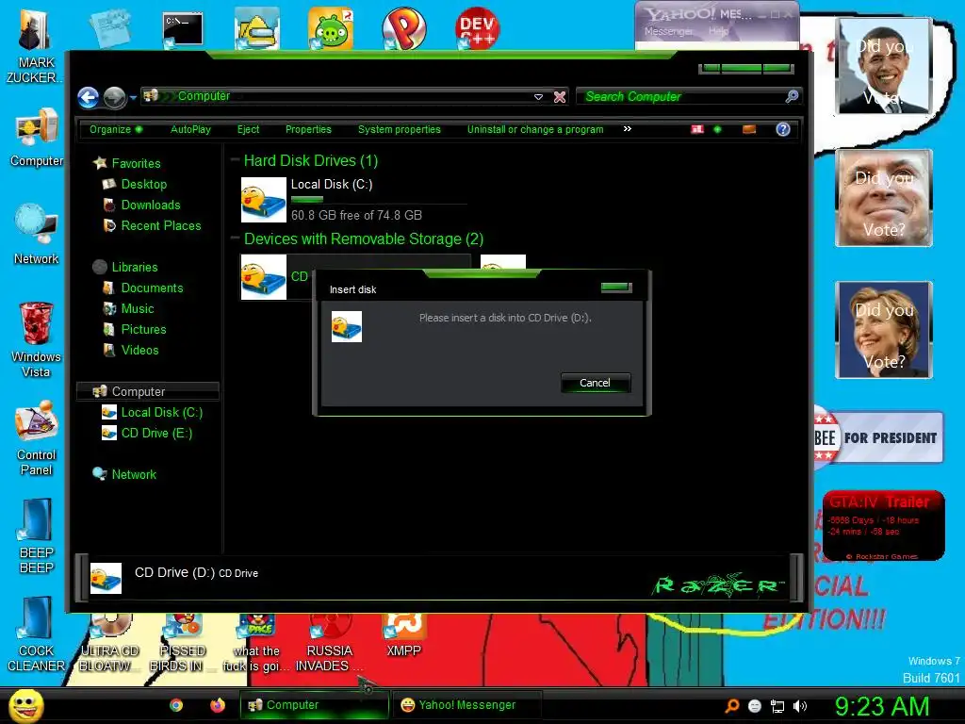Focus the Search Computer field

pos(680,97)
